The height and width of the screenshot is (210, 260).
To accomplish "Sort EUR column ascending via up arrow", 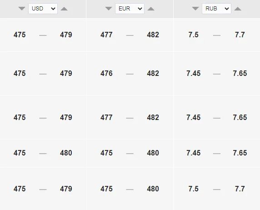I will (151, 9).
